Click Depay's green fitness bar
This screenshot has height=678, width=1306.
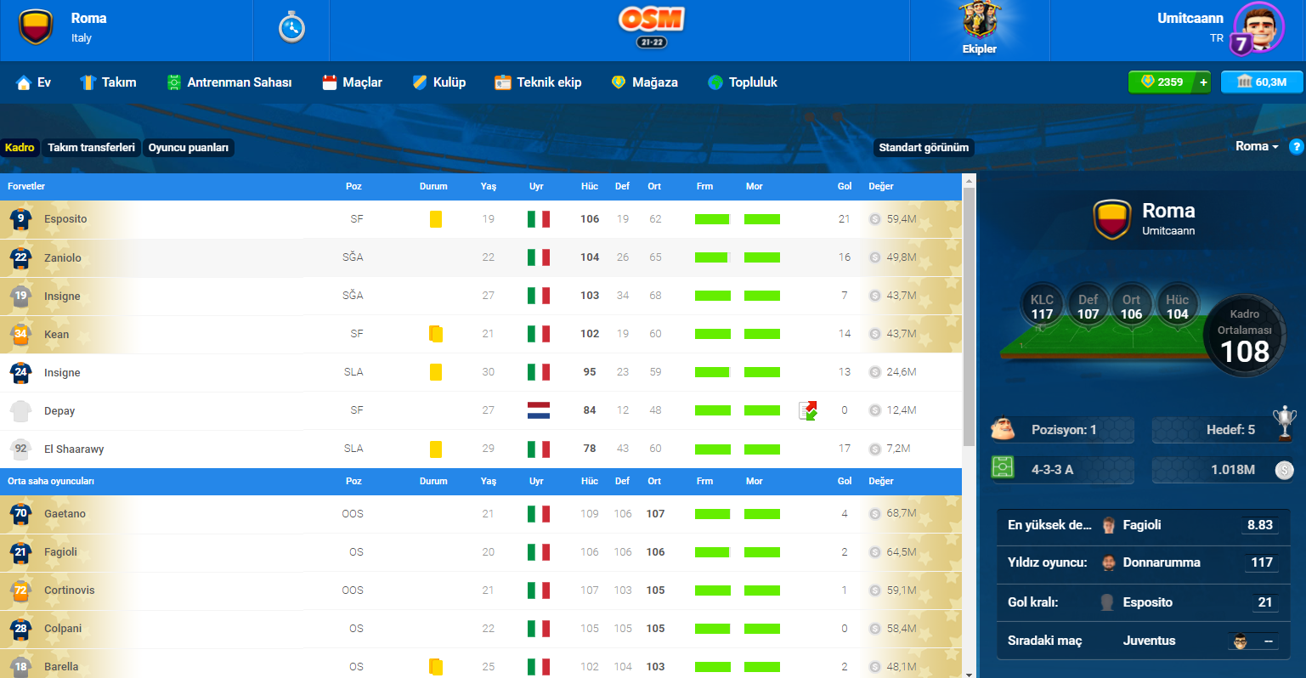click(x=712, y=410)
